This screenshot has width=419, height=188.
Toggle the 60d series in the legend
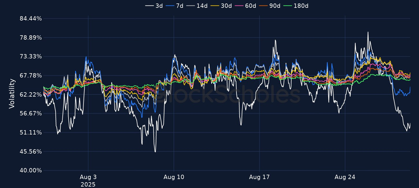tap(245, 5)
